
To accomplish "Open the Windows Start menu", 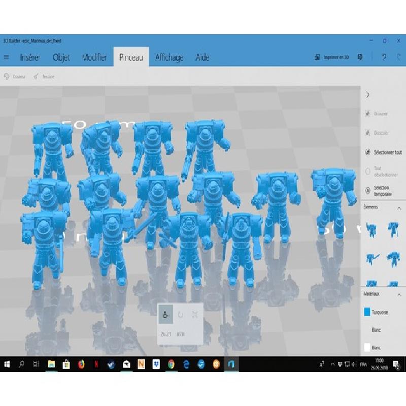I will 7,364.
